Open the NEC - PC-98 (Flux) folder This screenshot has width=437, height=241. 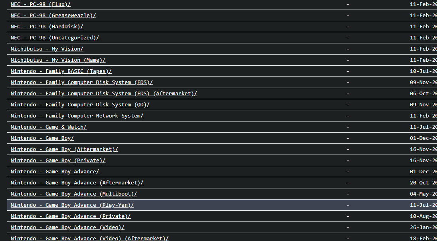click(x=41, y=4)
